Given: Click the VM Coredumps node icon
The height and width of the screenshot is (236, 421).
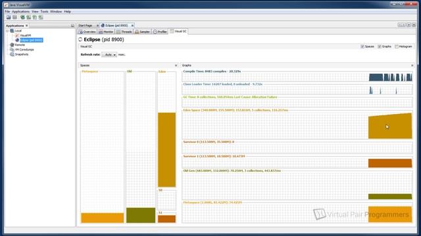Looking at the screenshot, I should 12,50.
